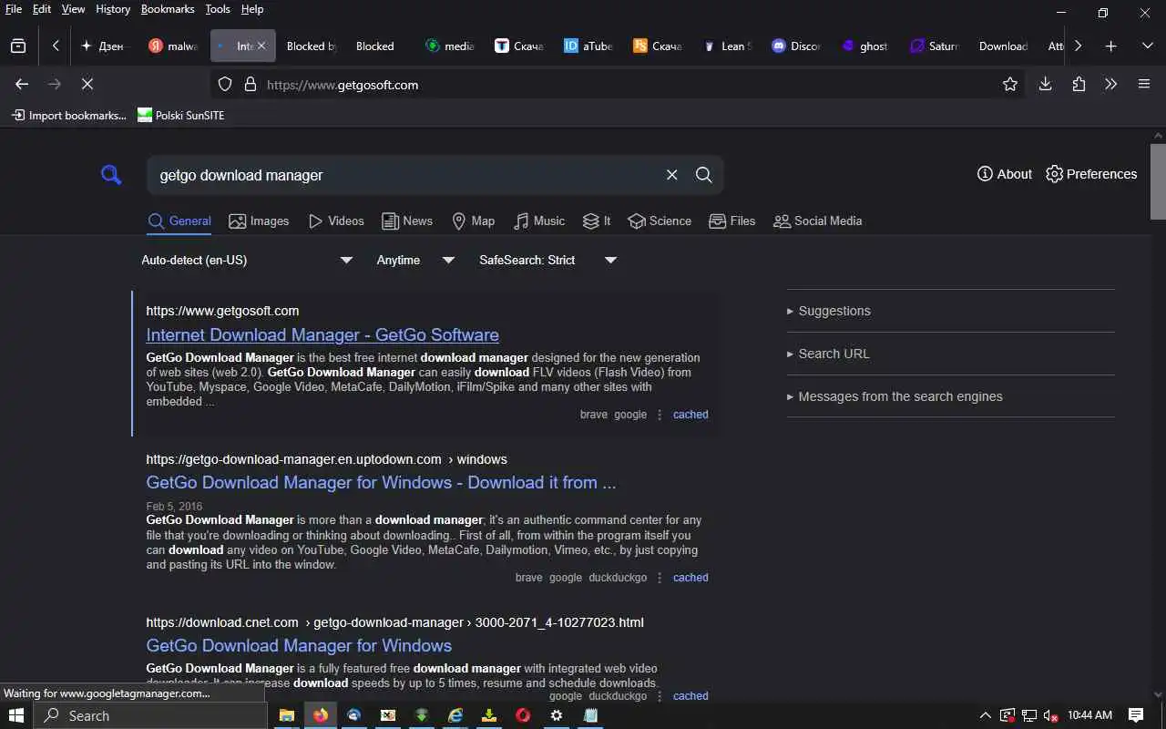1166x729 pixels.
Task: Open File Explorer from the taskbar
Action: [286, 715]
